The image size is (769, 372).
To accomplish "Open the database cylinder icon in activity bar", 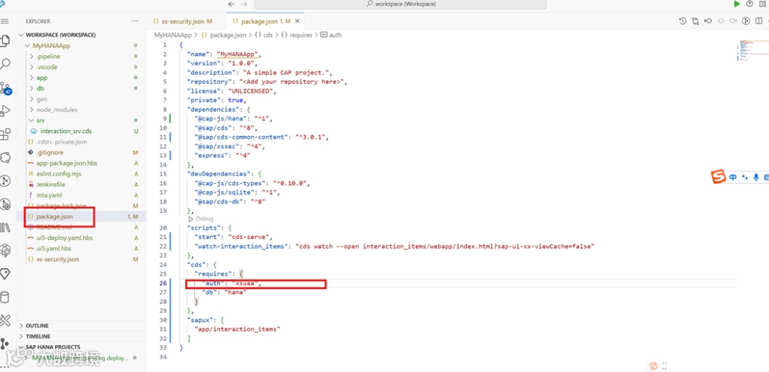I will tap(5, 297).
